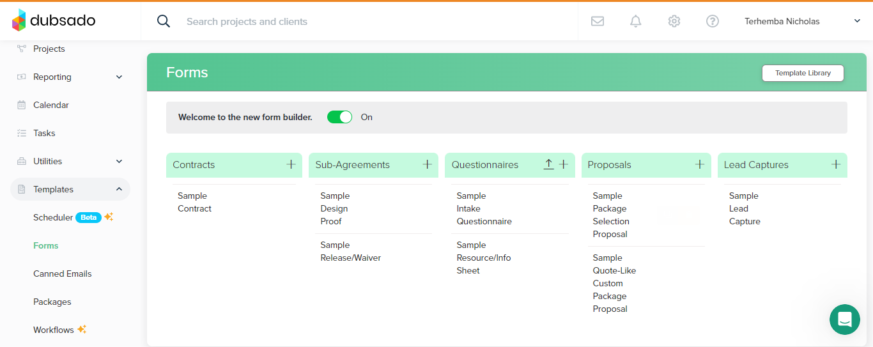Collapse the Templates menu chevron
Screen dimensions: 873x347
tap(119, 189)
